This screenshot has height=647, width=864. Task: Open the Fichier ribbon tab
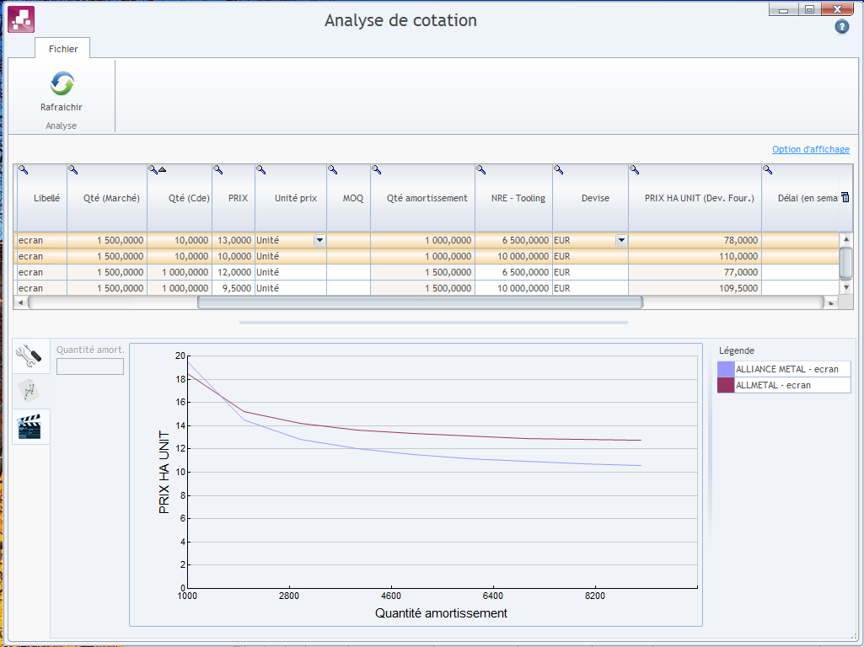tap(63, 49)
